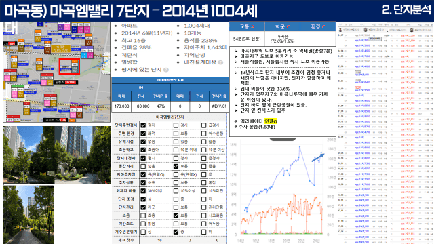Grab the gray pill handle above the chart
The height and width of the screenshot is (244, 434).
coord(283,140)
